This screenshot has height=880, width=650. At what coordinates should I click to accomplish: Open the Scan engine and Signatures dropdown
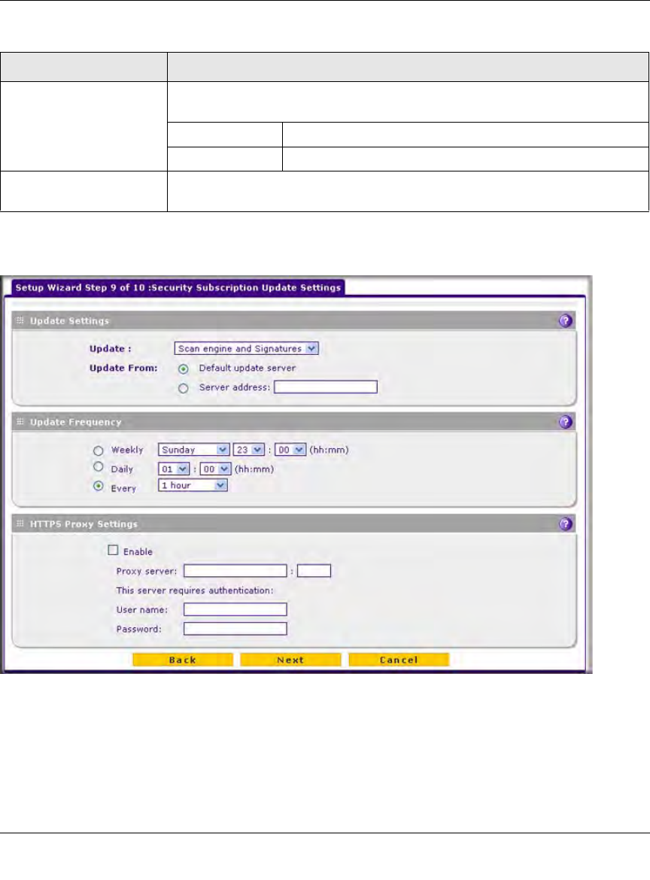pos(247,348)
